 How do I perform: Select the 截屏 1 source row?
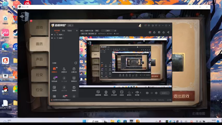(x=64, y=38)
